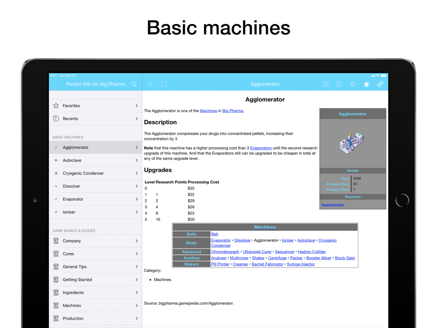This screenshot has width=437, height=328.
Task: Tap the Production page icon
Action: pos(56,318)
